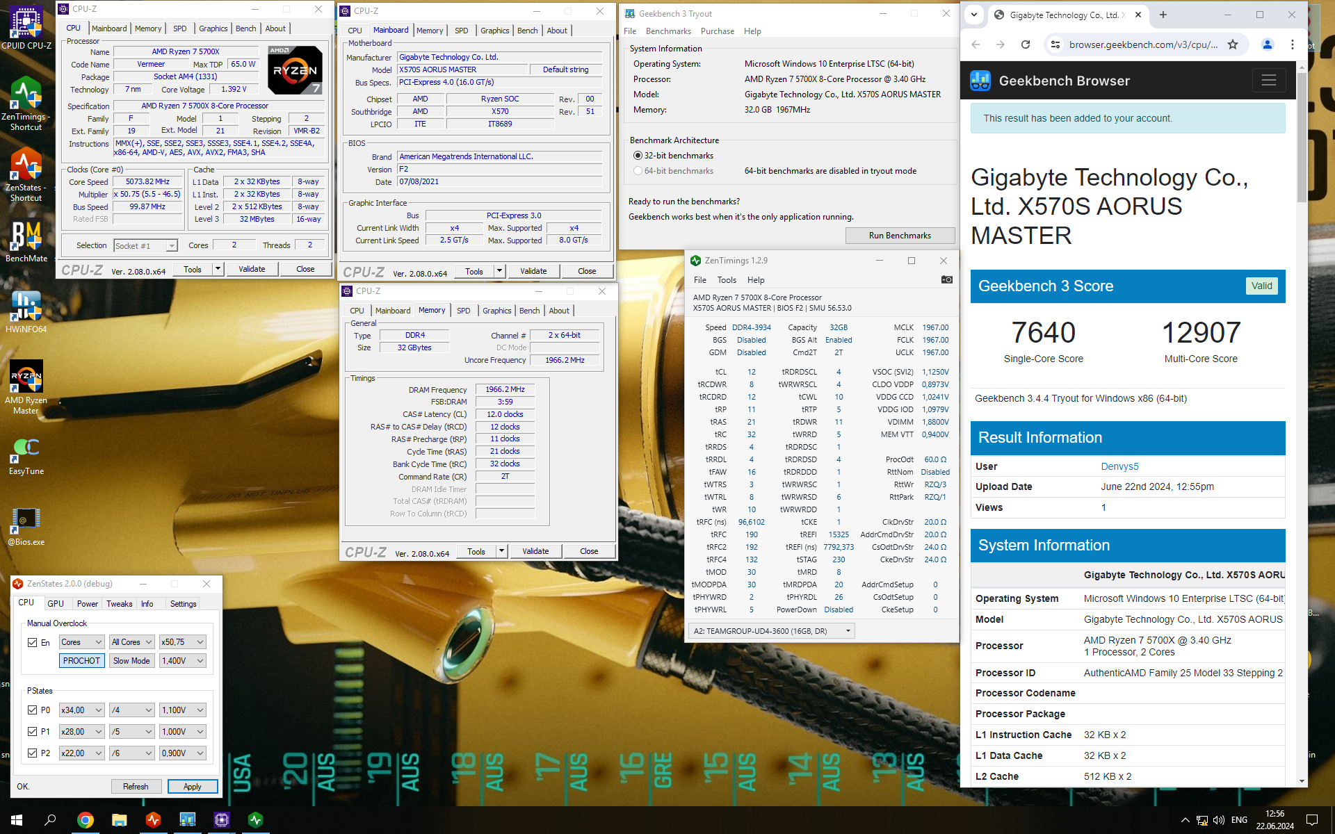
Task: Open a new Chrome tab with the plus icon
Action: 1163,15
